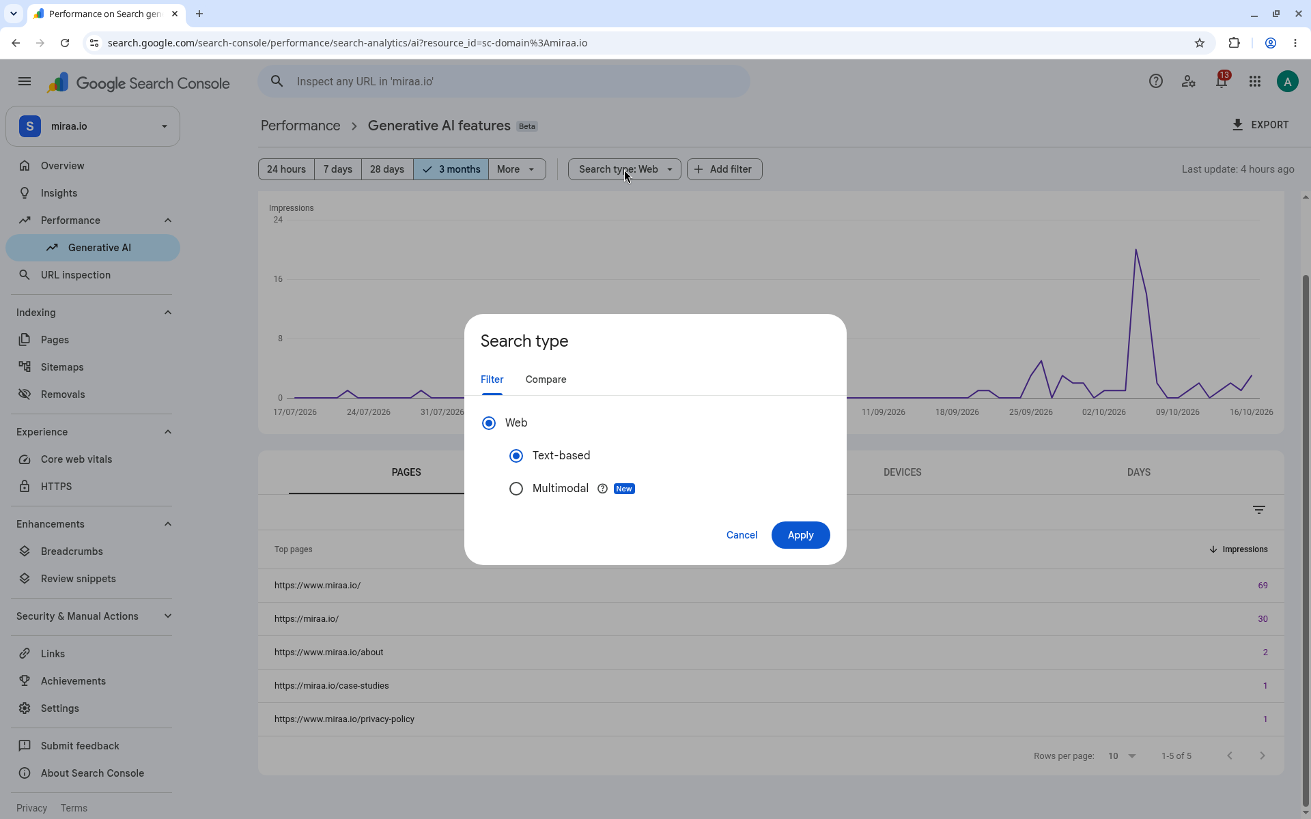Select the Text-based radio option
This screenshot has height=819, width=1311.
coord(516,456)
